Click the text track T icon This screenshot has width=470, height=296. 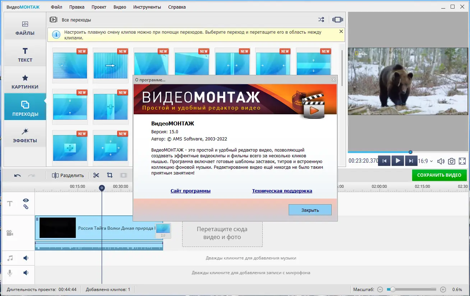(10, 204)
